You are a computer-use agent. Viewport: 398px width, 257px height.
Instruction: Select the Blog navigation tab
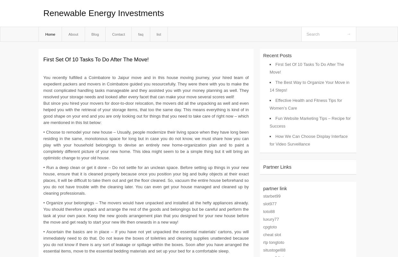click(95, 34)
